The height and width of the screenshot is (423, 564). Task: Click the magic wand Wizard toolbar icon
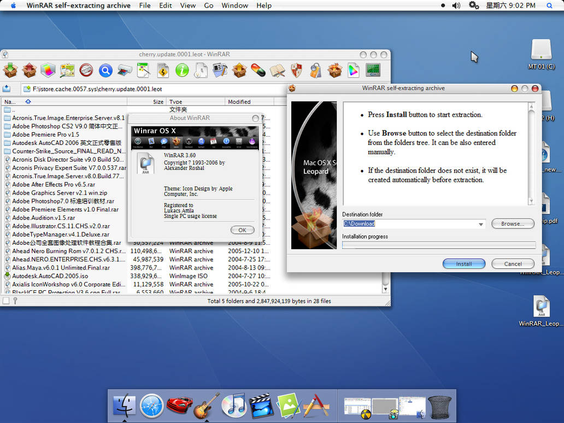tap(144, 70)
